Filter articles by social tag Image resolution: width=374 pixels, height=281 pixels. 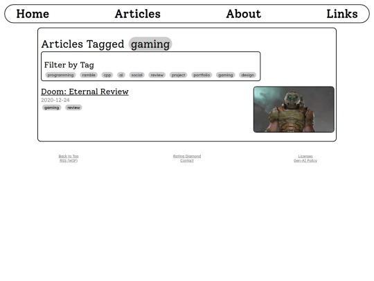coord(137,75)
